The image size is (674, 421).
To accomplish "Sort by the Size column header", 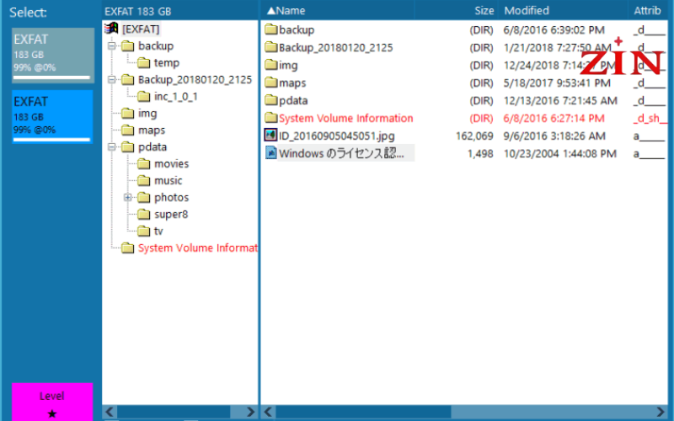I will point(456,10).
